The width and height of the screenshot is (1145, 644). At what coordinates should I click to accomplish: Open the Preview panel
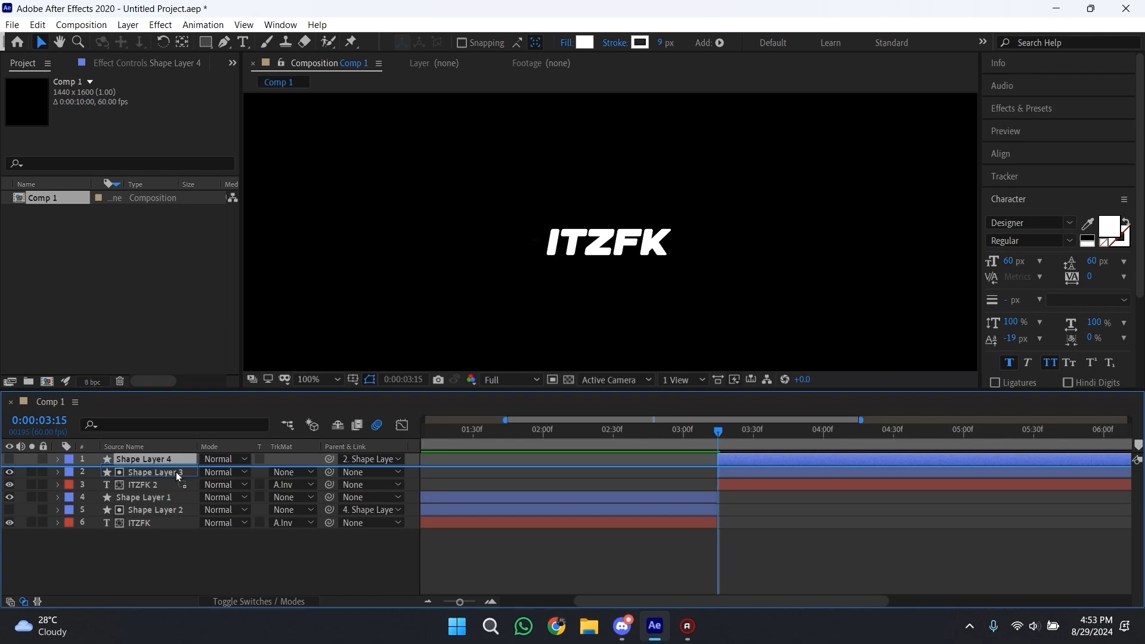(1005, 131)
